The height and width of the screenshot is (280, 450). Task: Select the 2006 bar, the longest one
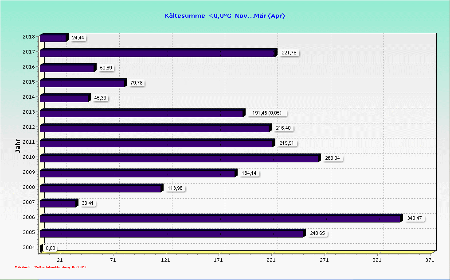(220, 219)
